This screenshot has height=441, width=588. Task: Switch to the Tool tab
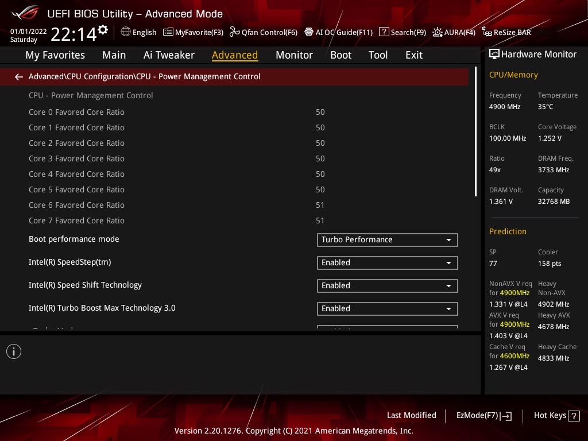[378, 55]
